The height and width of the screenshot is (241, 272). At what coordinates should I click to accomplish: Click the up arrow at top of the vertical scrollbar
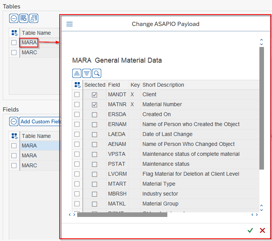[x=261, y=40]
